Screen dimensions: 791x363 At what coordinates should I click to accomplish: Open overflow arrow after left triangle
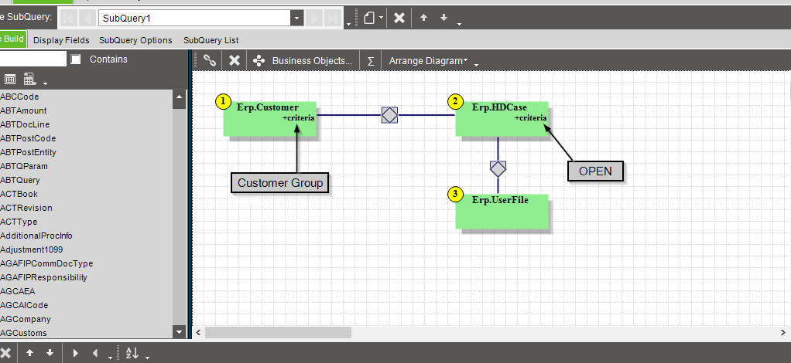coord(111,357)
